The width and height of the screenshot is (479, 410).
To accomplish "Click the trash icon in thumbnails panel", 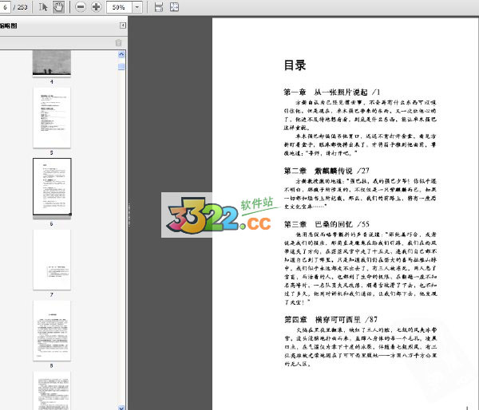I will point(118,42).
